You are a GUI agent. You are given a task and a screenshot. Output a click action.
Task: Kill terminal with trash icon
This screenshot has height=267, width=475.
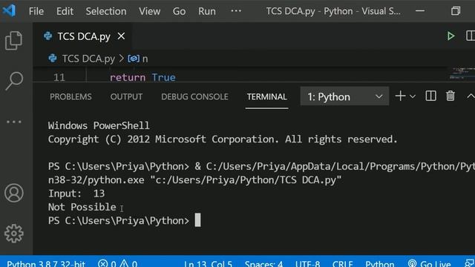click(x=451, y=96)
